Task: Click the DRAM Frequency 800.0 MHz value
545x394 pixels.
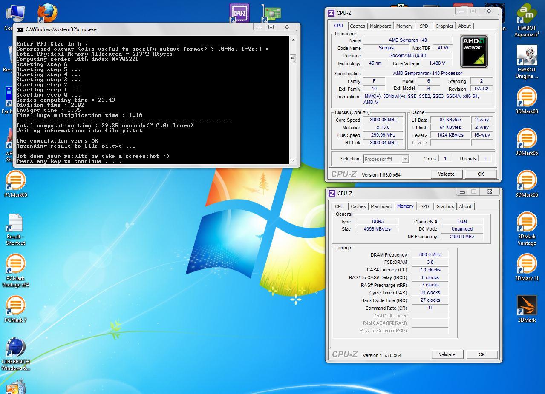Action: [430, 255]
